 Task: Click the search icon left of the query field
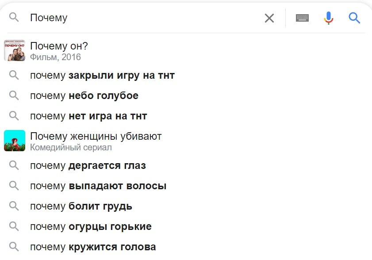point(14,18)
